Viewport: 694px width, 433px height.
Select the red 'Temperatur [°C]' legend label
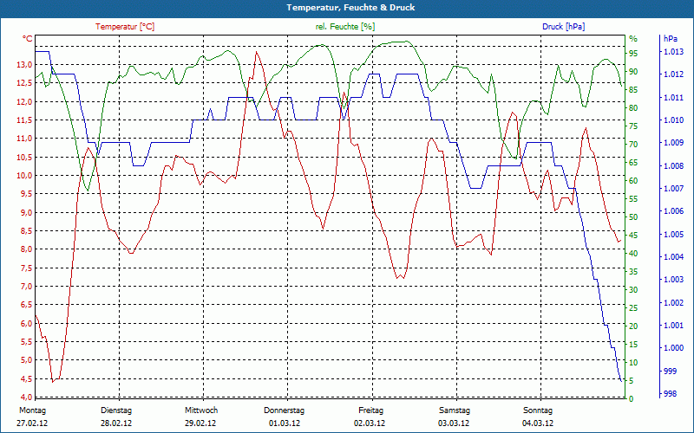(x=125, y=27)
